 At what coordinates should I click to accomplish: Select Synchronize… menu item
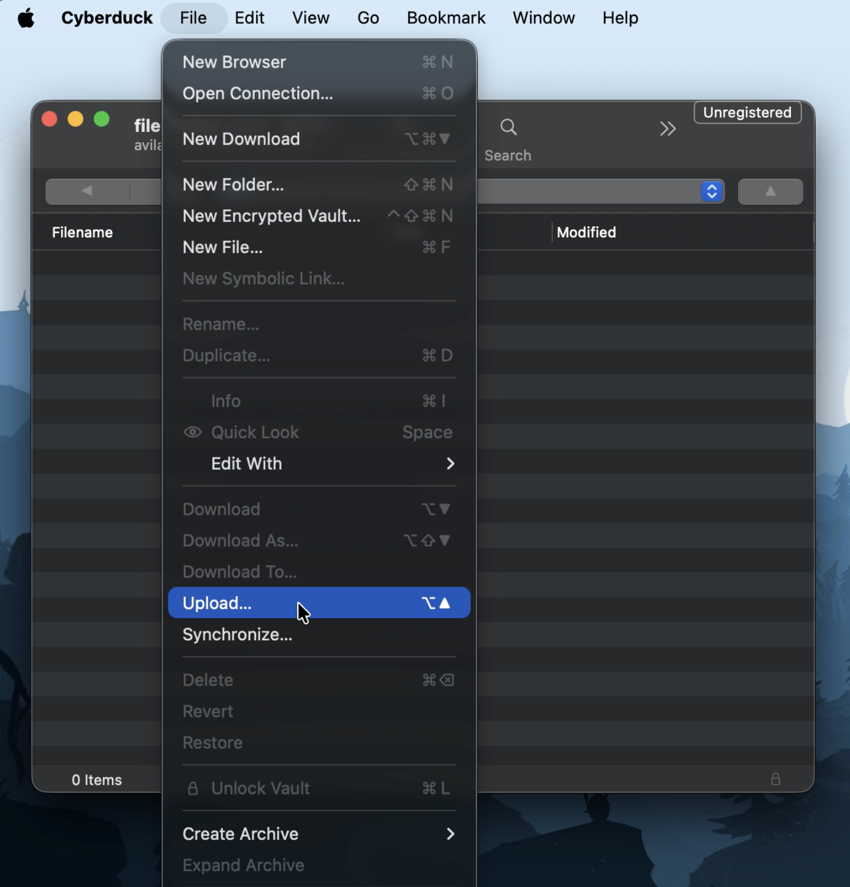pos(319,634)
